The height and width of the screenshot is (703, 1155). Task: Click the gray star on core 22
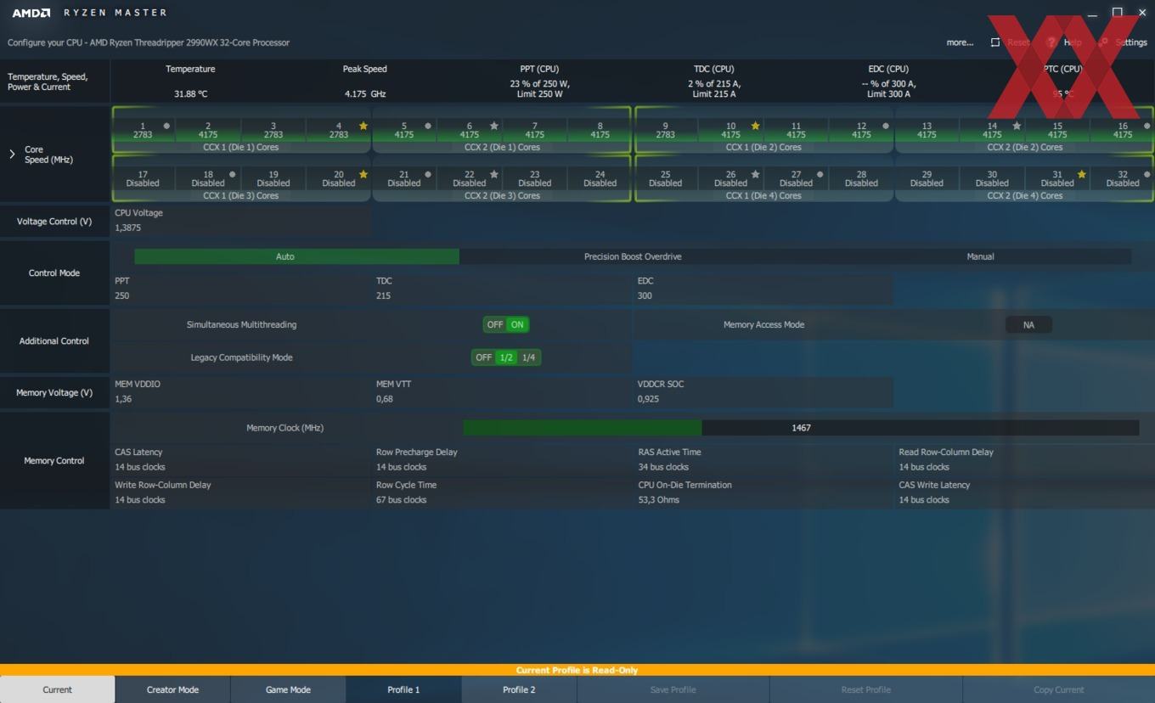coord(494,174)
